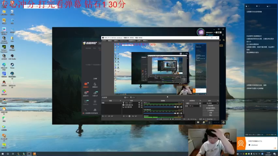This screenshot has width=278, height=156.
Task: Click the Exit button in OBS Controls
Action: tap(211, 115)
